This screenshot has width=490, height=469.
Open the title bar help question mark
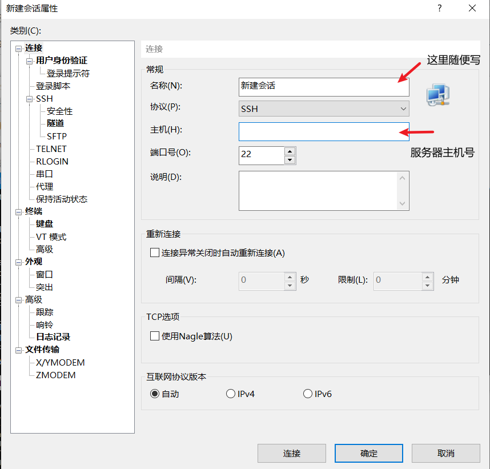click(x=439, y=8)
